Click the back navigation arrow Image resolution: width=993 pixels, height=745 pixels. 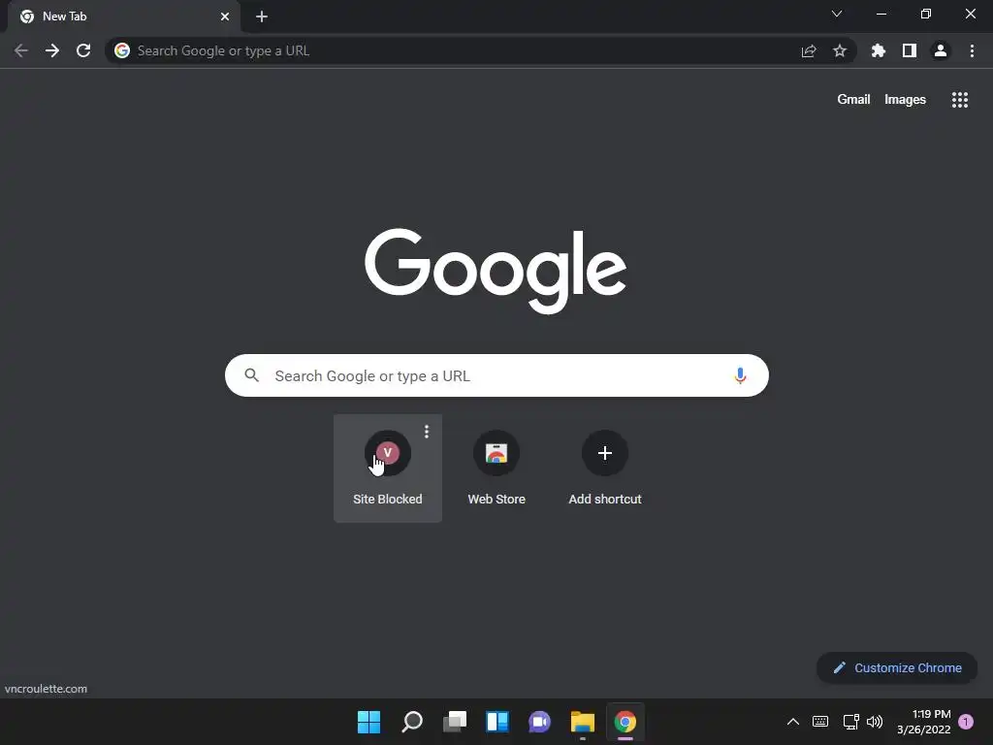pos(21,50)
